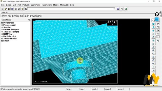Open the List menu
162x91 pixels.
[x=14, y=5]
